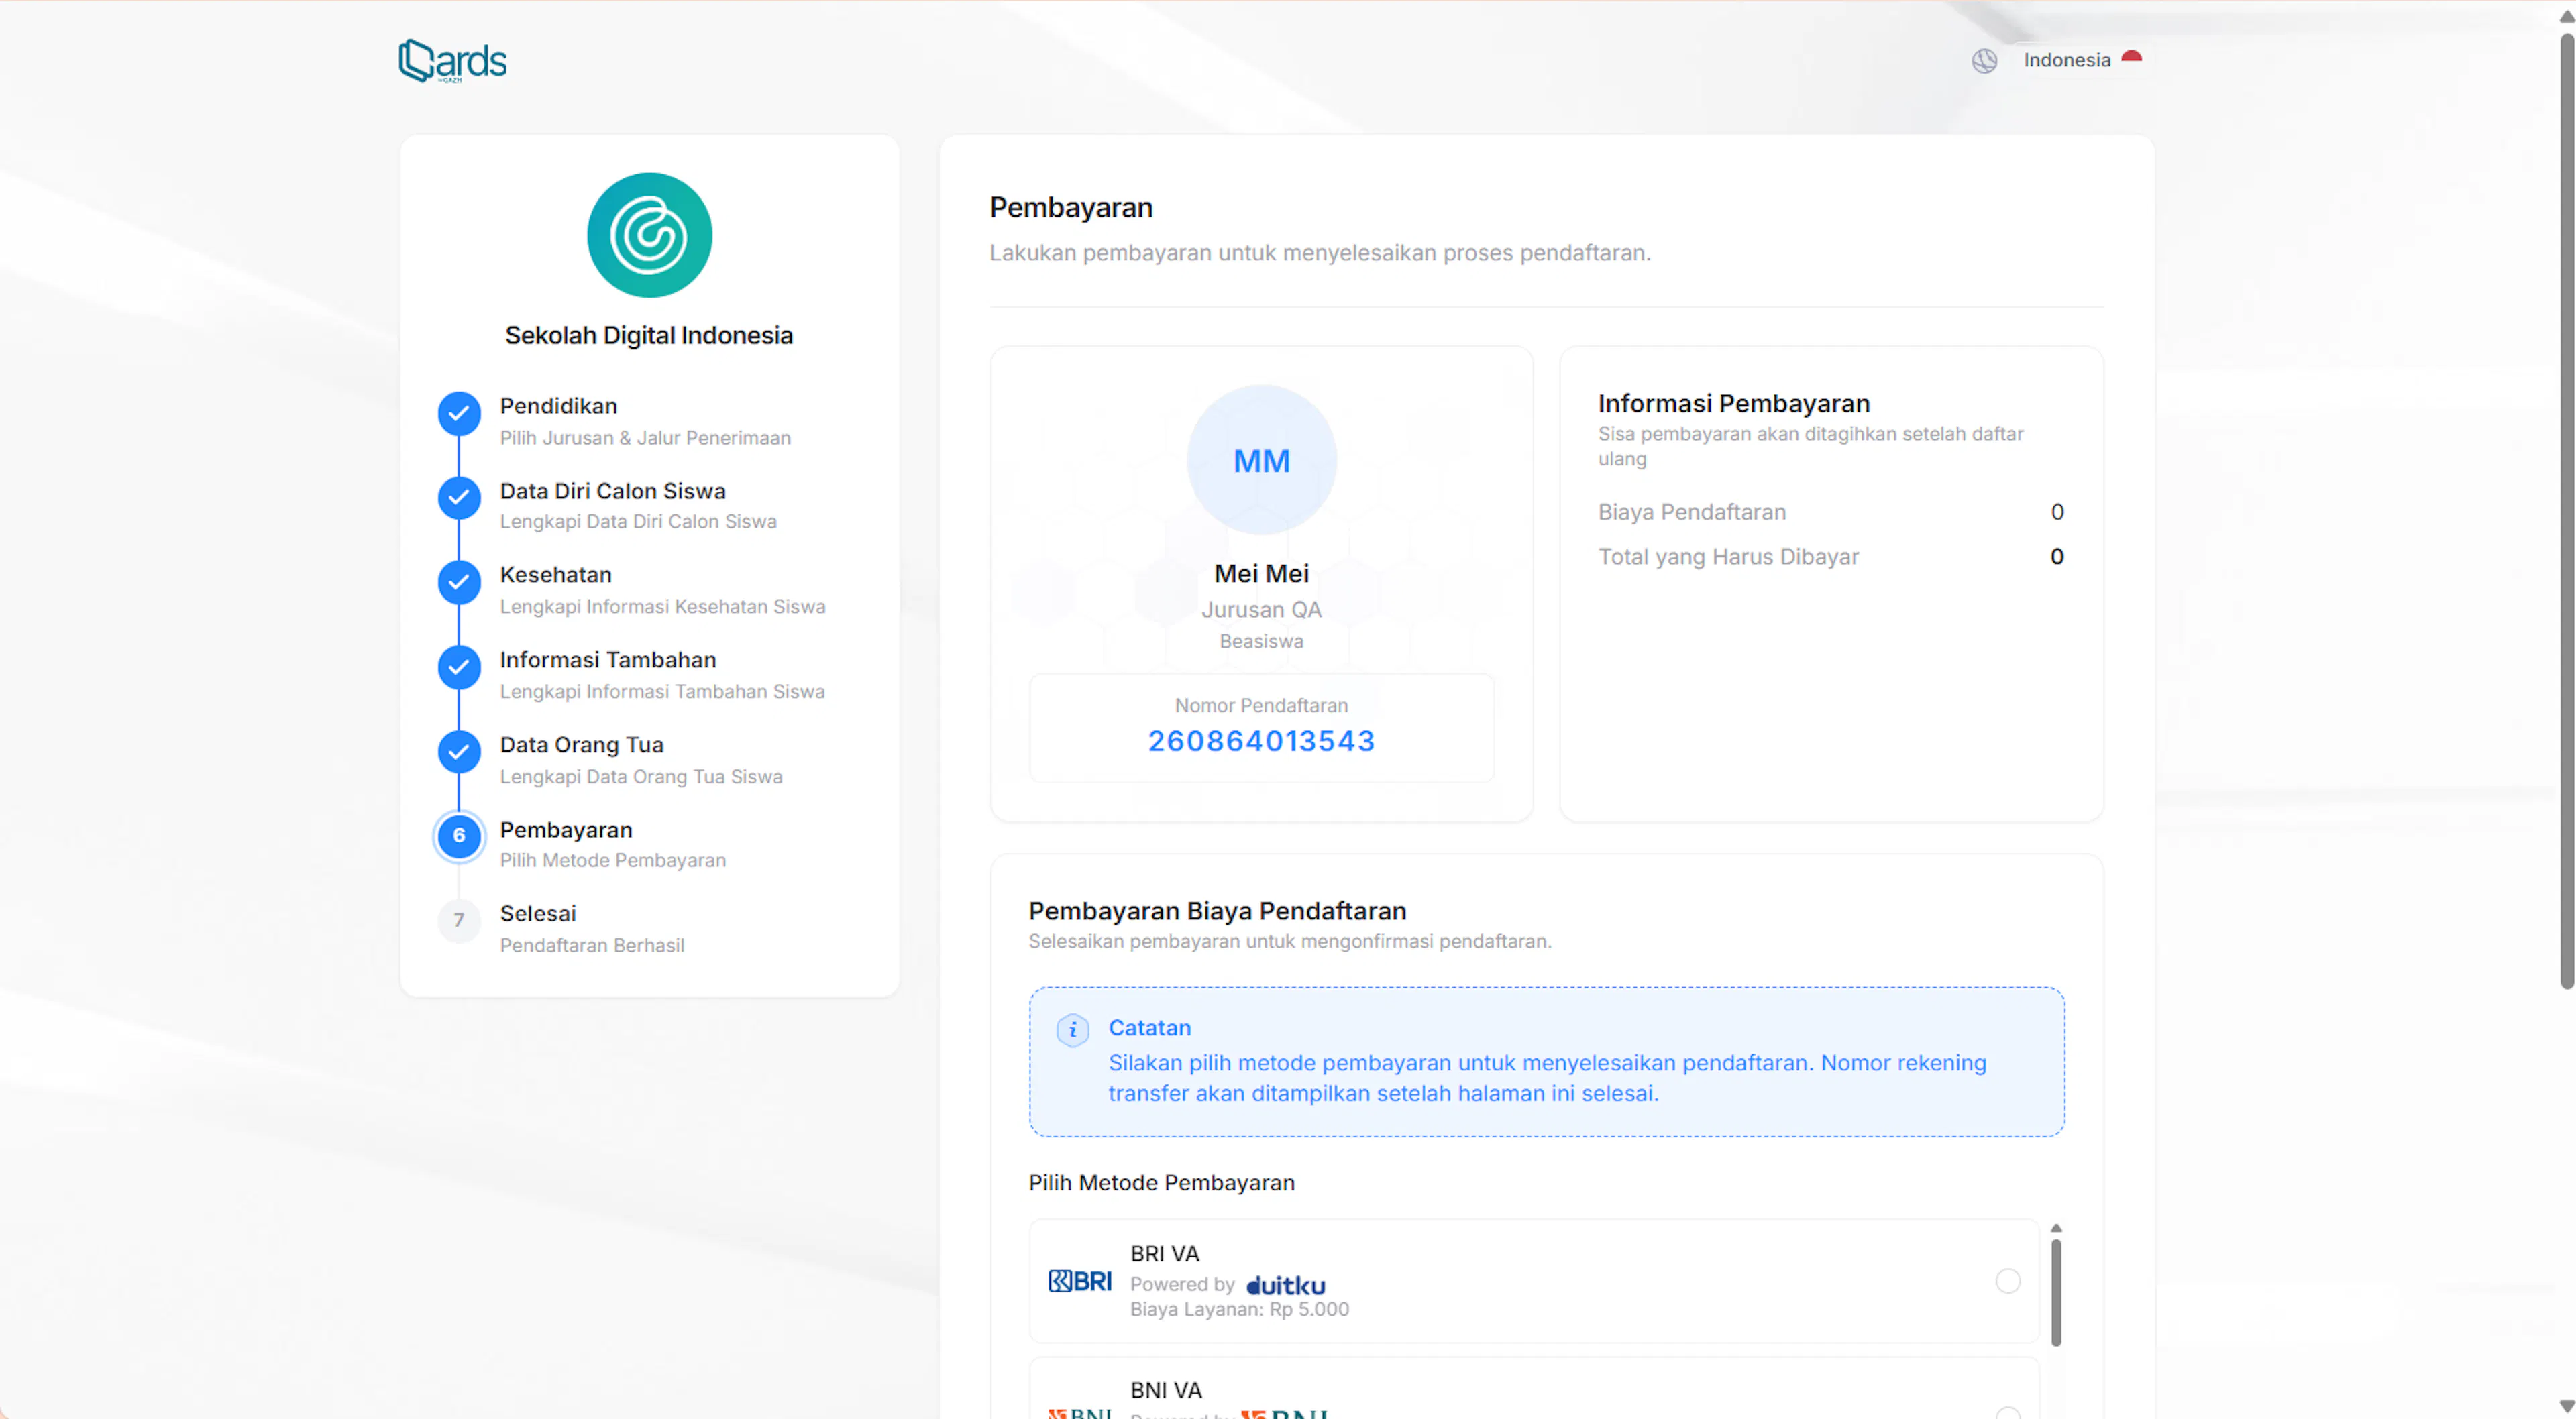Click the payment list scroll-up arrow

2056,1228
